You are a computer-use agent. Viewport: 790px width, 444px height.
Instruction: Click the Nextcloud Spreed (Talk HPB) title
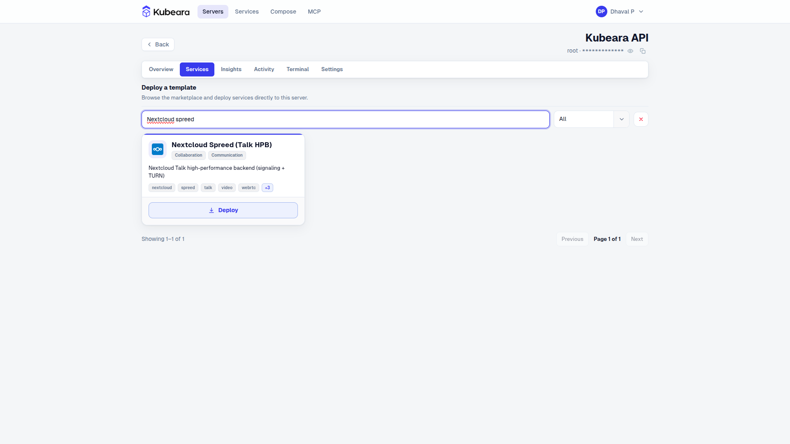[222, 145]
